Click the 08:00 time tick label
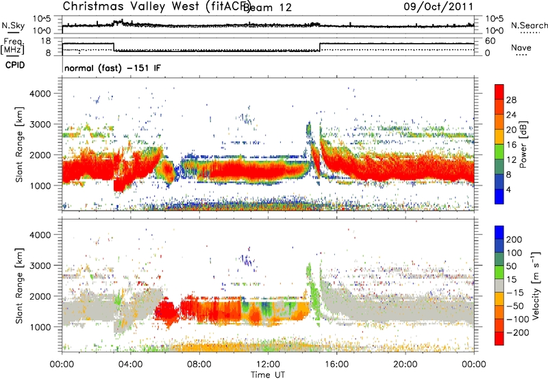Viewport: 548px width, 379px height. pos(199,365)
